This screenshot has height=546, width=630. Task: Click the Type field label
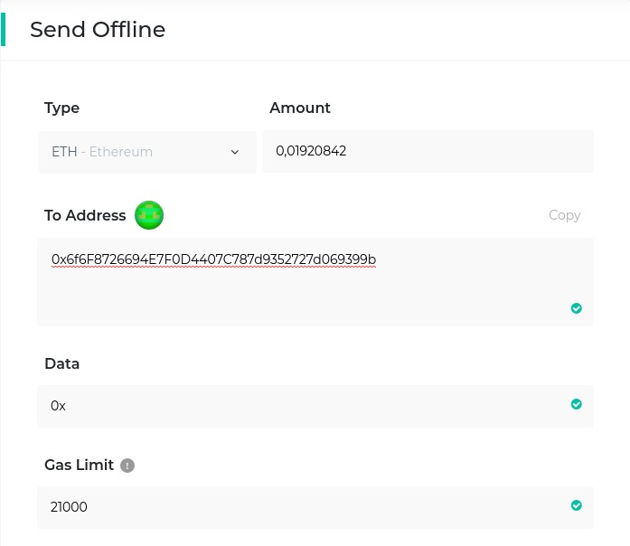point(61,108)
